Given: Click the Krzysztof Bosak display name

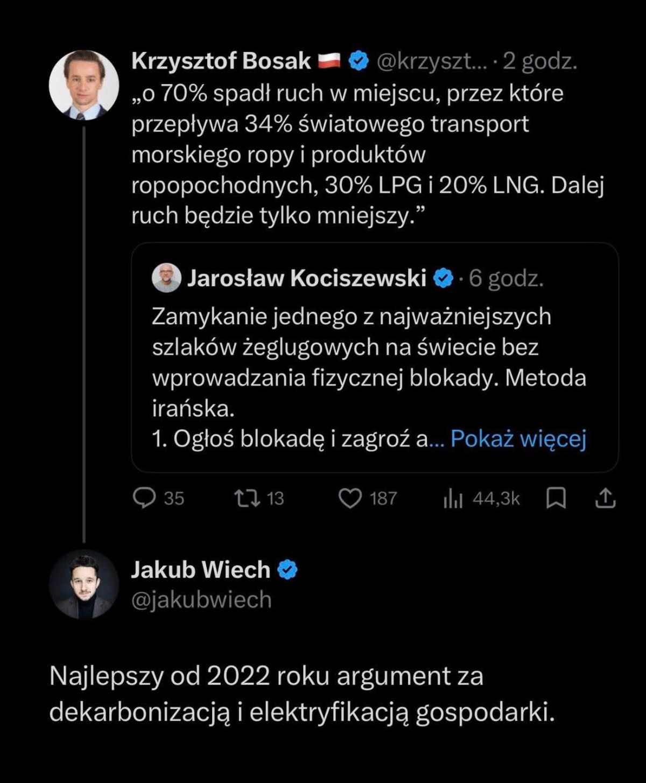Looking at the screenshot, I should (221, 61).
